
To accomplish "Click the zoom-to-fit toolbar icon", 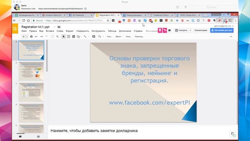I will pyautogui.click(x=52, y=36).
